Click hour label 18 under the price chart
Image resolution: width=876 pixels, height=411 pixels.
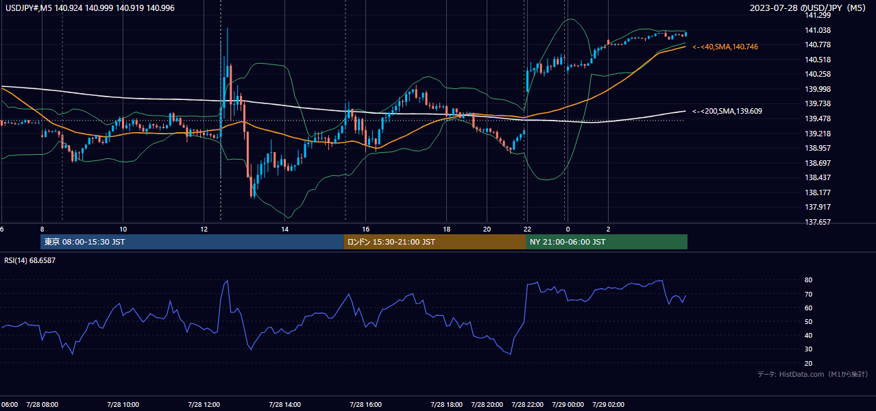(446, 229)
